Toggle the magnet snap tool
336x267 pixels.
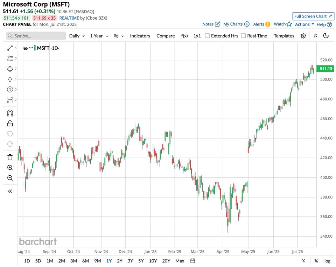10,113
